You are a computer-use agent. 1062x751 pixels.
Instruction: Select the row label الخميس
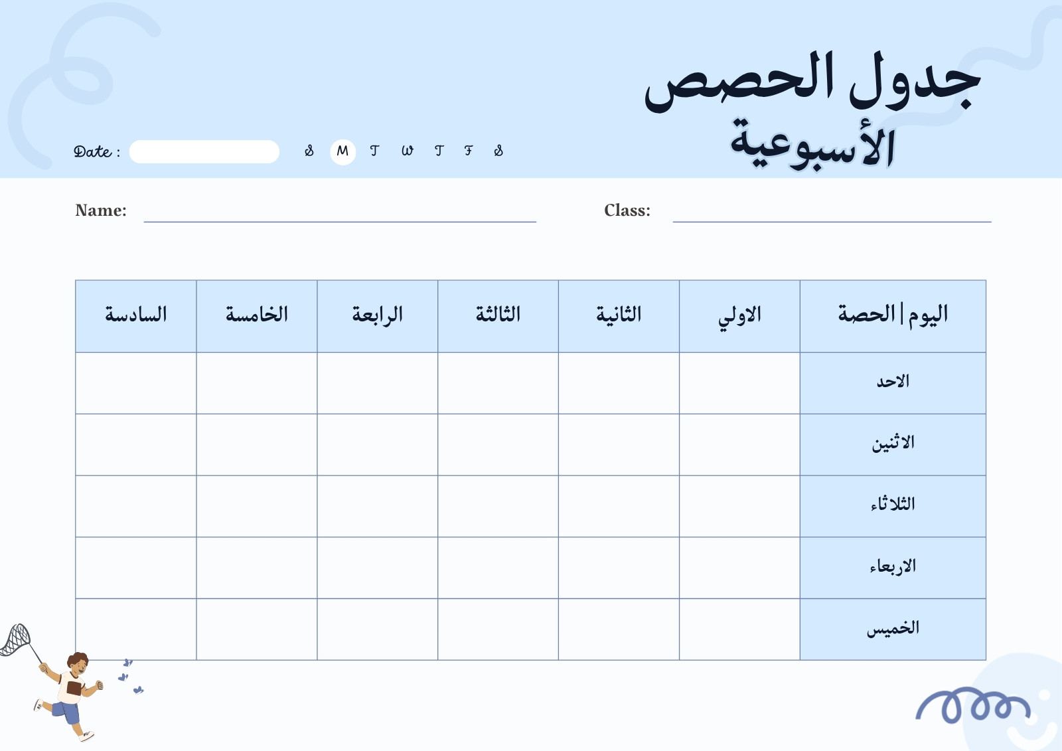[x=893, y=629]
